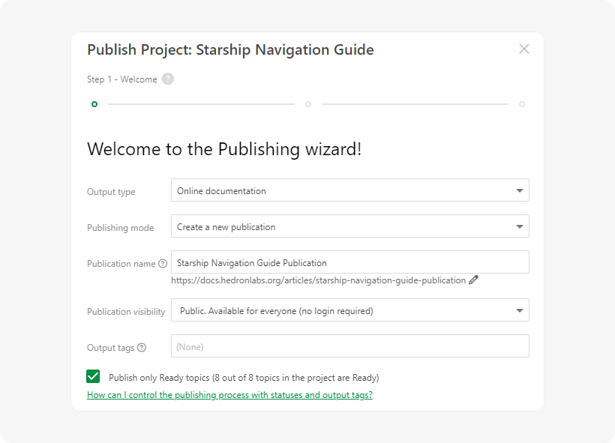Open the Publication visibility dropdown

tap(349, 310)
